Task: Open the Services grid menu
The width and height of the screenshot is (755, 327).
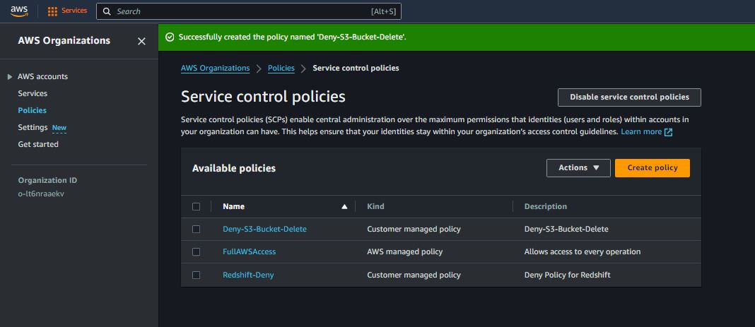Action: point(67,11)
